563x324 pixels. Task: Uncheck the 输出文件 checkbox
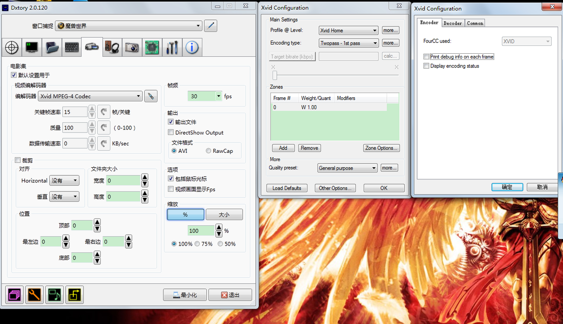(x=171, y=122)
